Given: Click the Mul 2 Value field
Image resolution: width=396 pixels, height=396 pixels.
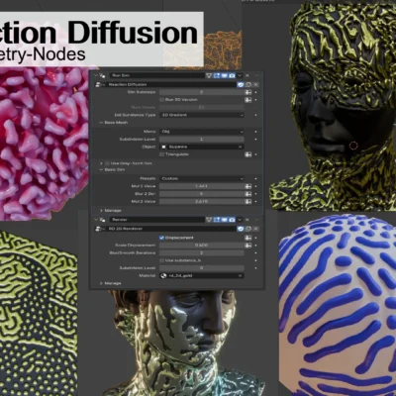Looking at the screenshot, I should [202, 201].
